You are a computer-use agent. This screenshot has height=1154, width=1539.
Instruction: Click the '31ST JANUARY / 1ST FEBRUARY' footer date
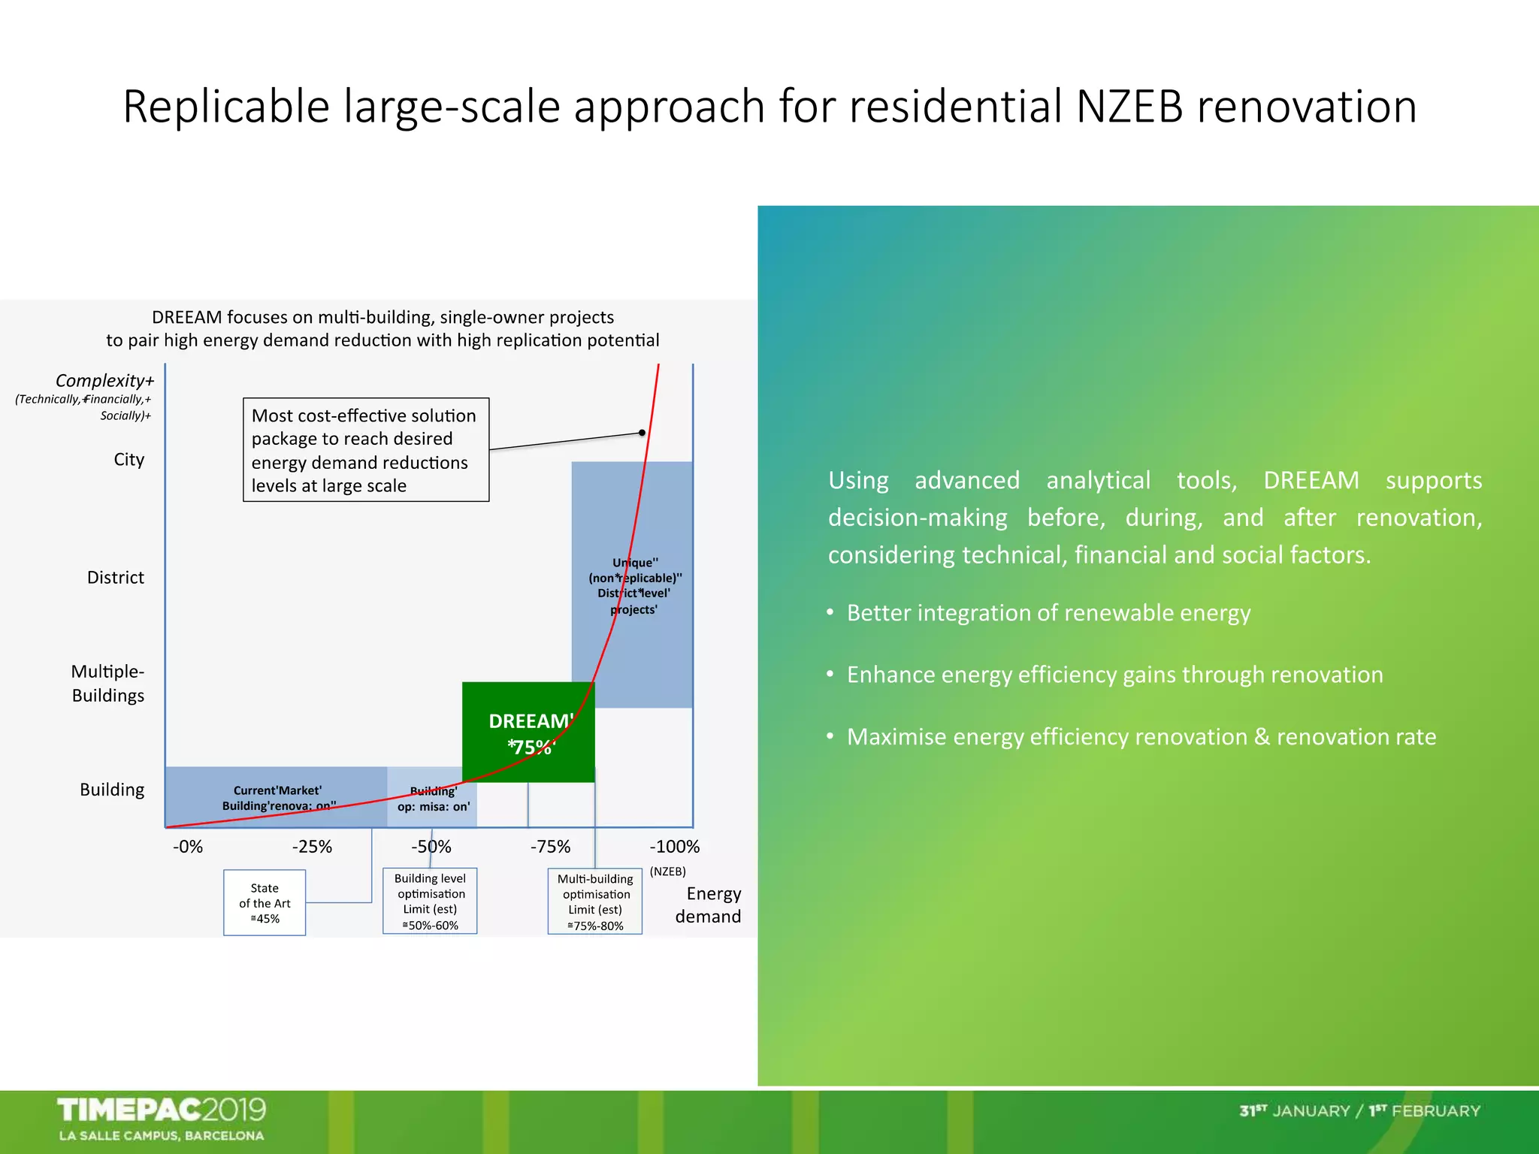coord(1359,1110)
